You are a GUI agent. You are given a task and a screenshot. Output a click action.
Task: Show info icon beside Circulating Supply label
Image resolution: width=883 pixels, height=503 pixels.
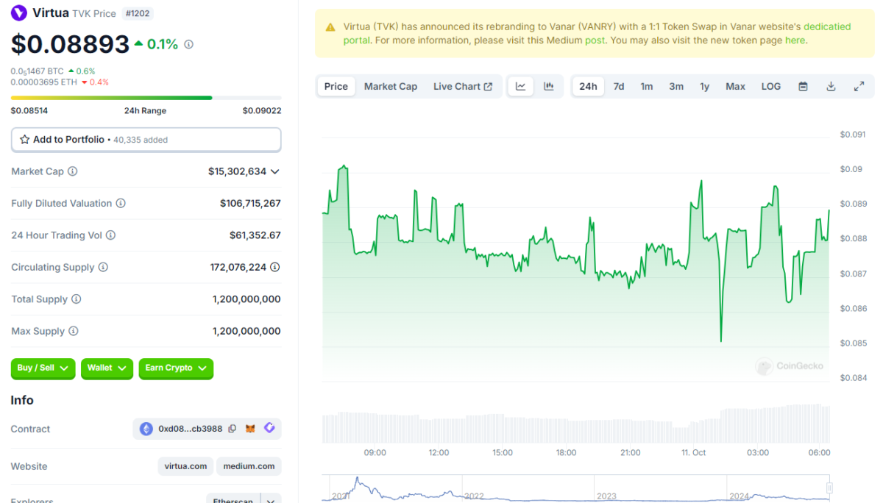pos(103,267)
